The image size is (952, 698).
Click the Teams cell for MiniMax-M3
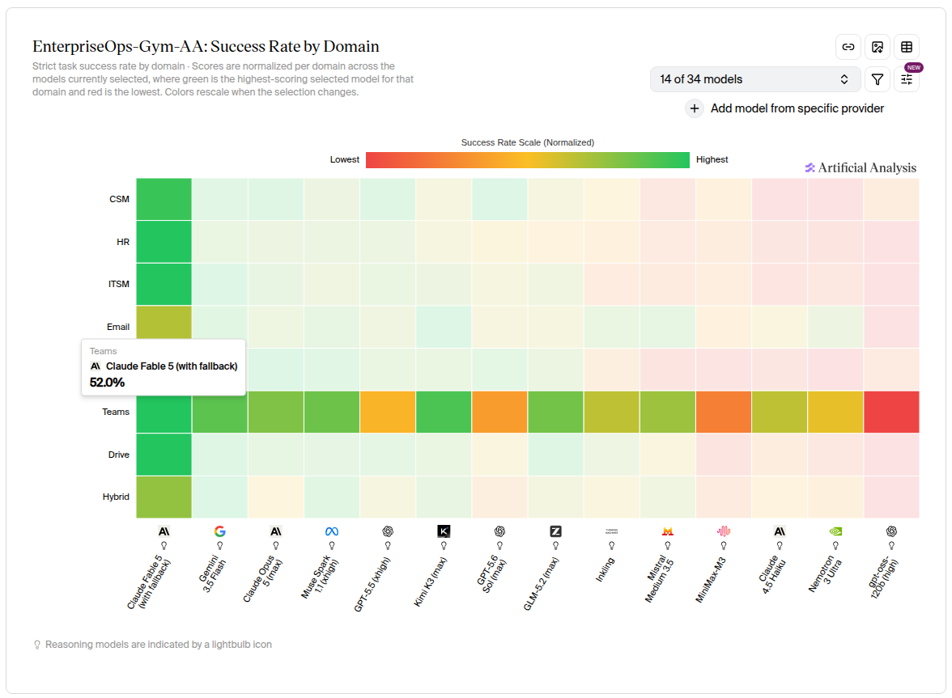point(724,412)
